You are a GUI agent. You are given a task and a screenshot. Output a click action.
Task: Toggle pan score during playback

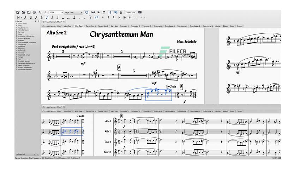(x=115, y=12)
